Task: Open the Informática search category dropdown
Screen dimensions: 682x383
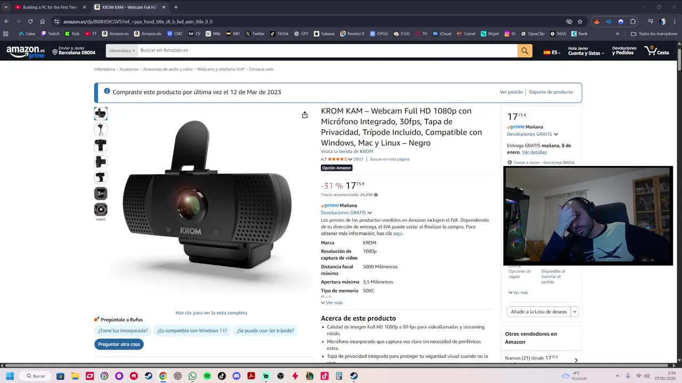Action: click(121, 51)
